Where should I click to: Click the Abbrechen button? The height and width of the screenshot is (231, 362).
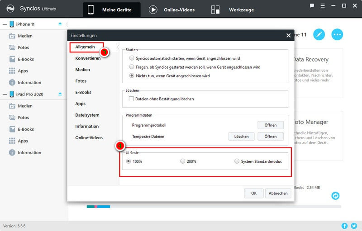click(x=278, y=193)
